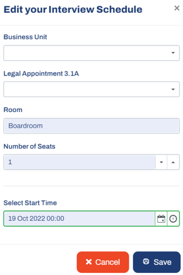Click the Select Start Time label
183x275 pixels.
point(30,203)
